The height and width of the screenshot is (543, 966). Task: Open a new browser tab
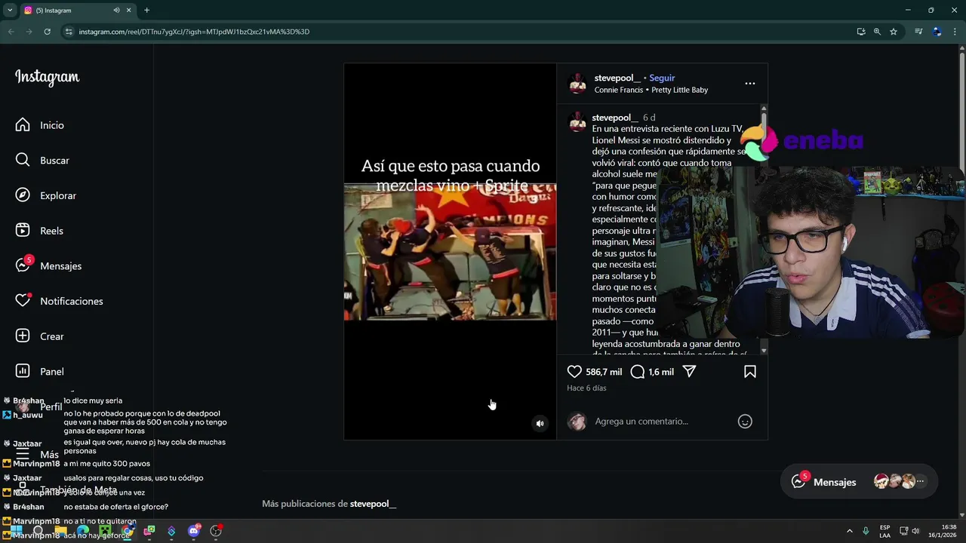146,11
